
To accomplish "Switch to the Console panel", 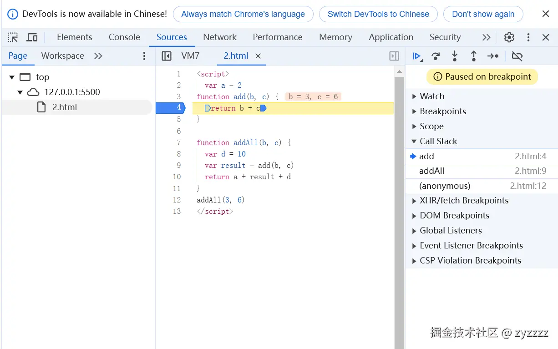I will pos(124,37).
